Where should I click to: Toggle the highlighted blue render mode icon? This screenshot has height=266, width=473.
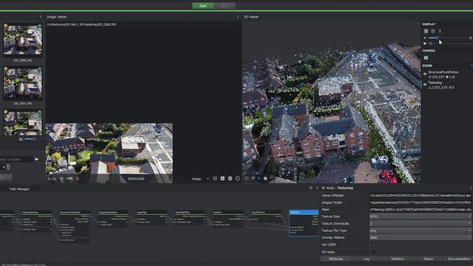coord(259,179)
